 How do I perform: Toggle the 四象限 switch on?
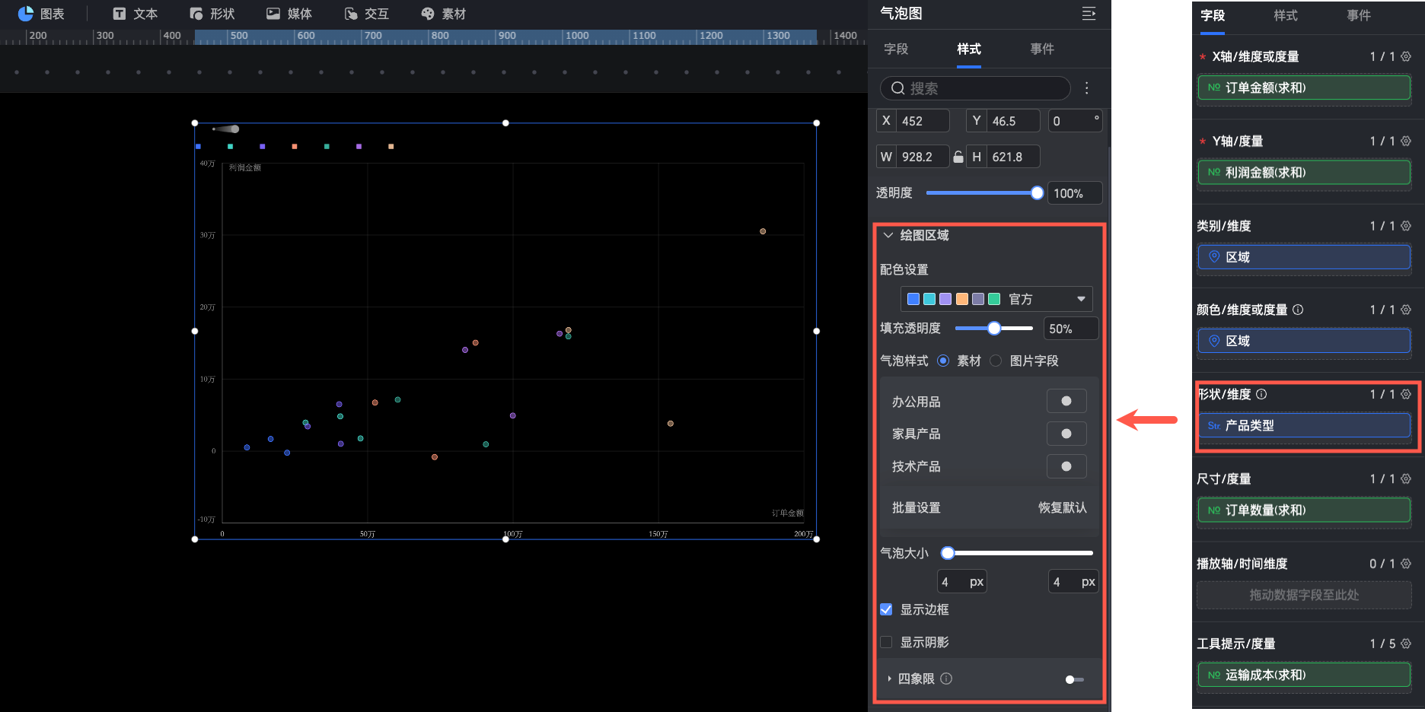click(1075, 679)
